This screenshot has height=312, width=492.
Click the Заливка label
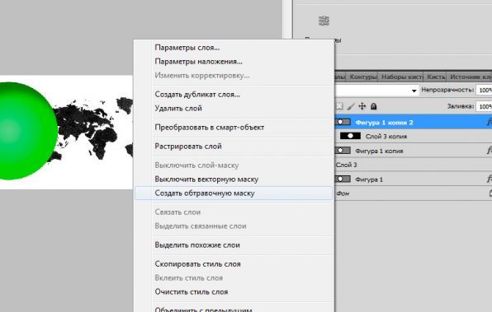pyautogui.click(x=461, y=106)
